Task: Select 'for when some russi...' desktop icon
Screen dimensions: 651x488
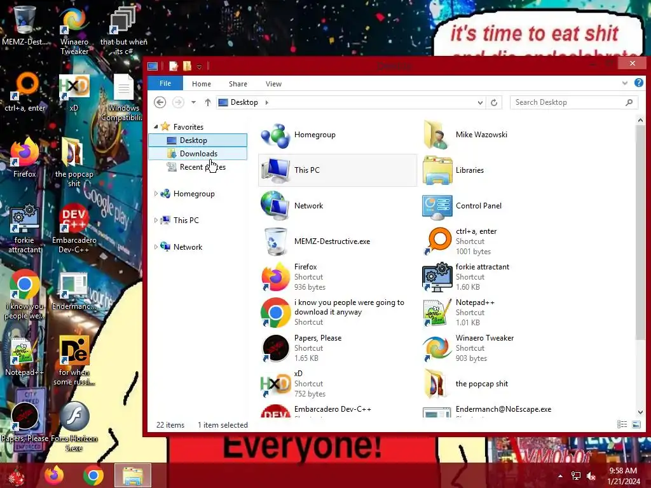Action: [x=74, y=361]
